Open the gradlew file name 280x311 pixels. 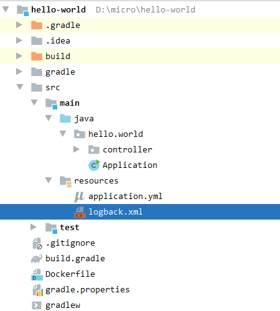coord(63,305)
